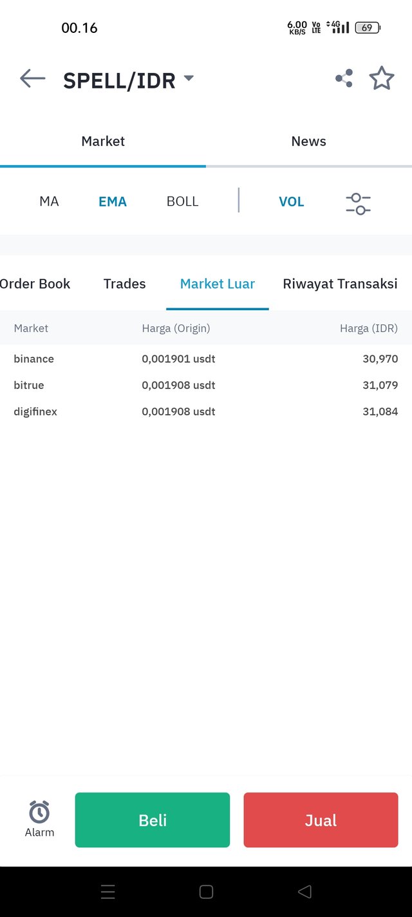Image resolution: width=412 pixels, height=917 pixels.
Task: Toggle the BOLL indicator
Action: pos(182,201)
